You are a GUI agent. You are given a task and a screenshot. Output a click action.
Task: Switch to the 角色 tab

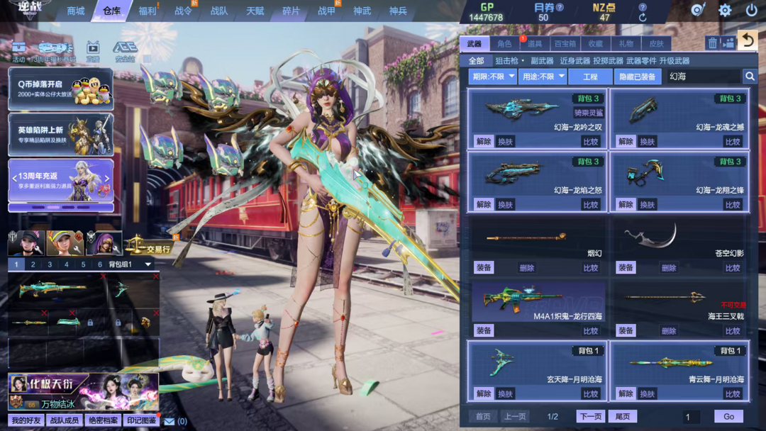click(x=504, y=43)
